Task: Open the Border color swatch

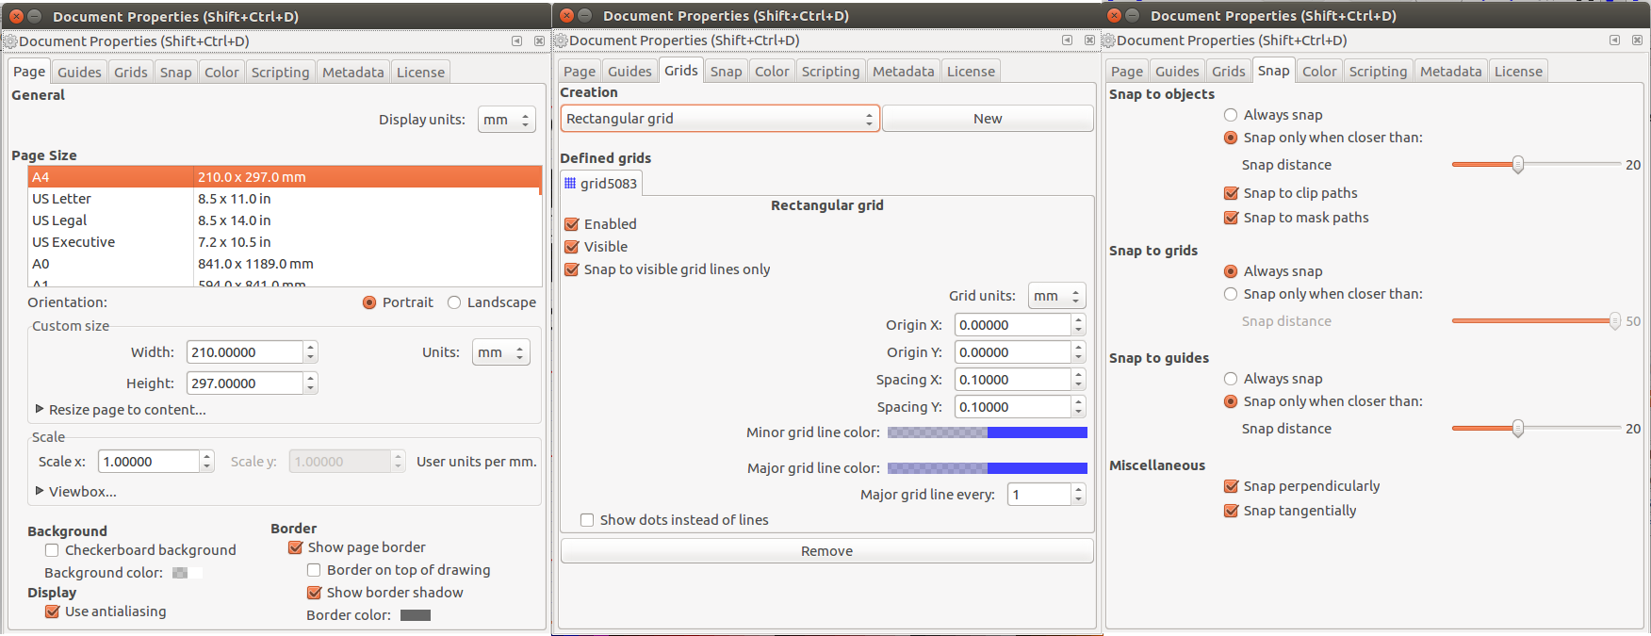Action: (x=416, y=615)
